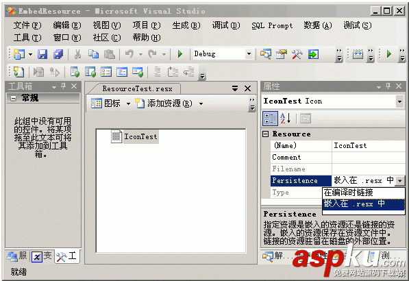
Task: Click the Toolbox hammer-wrench toolbar icon
Action: coord(297,54)
